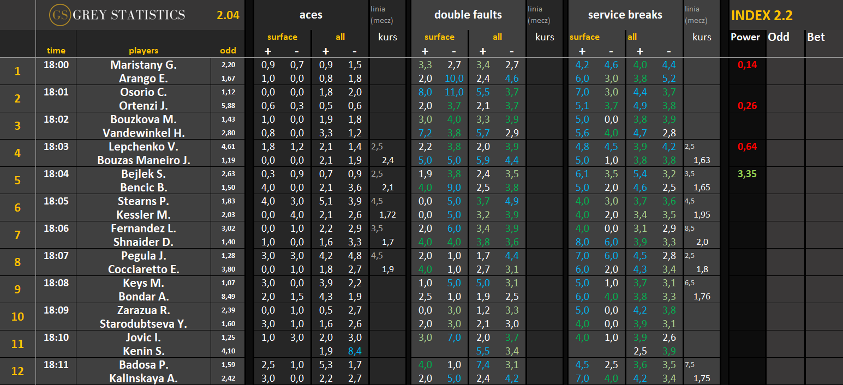
Task: Select row number 12
Action: click(17, 371)
